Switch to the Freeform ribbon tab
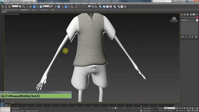 point(24,10)
